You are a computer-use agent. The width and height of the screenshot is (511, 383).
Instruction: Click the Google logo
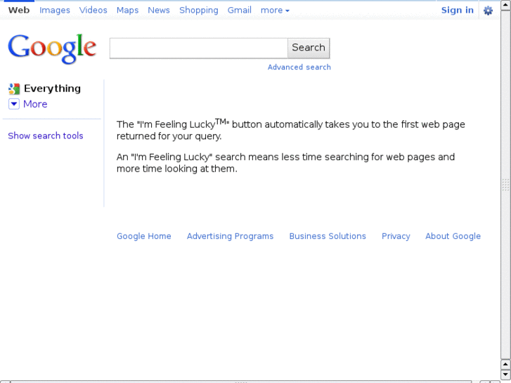[x=52, y=48]
